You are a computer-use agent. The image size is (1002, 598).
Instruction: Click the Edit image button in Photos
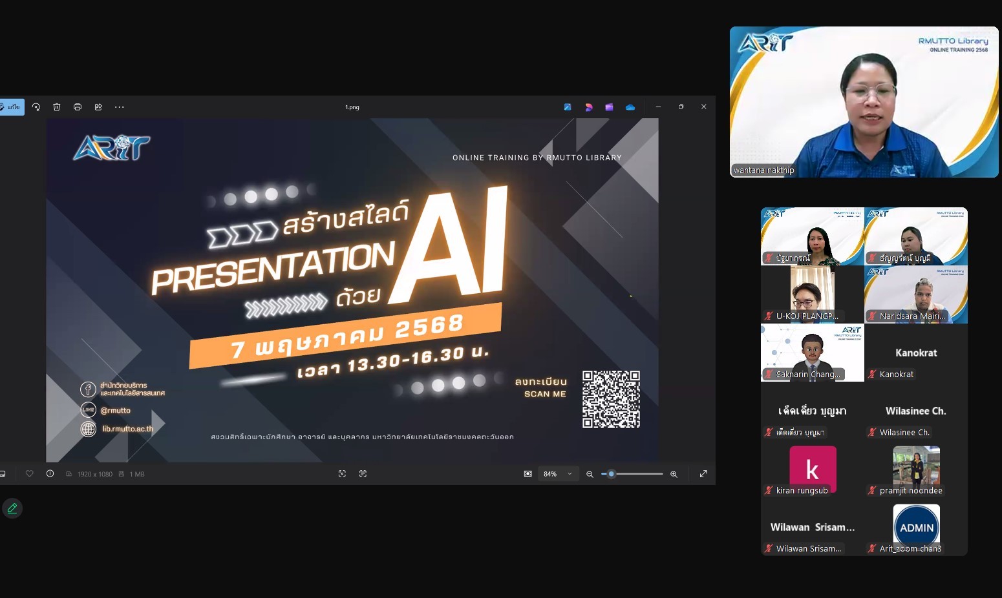pos(11,107)
